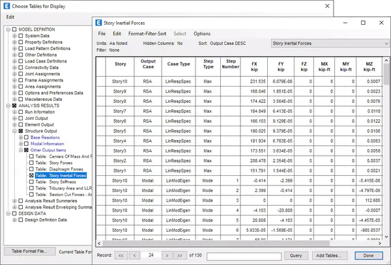Toggle the ANALYSIS RESULTS checkbox
The image size is (391, 265).
(x=14, y=105)
